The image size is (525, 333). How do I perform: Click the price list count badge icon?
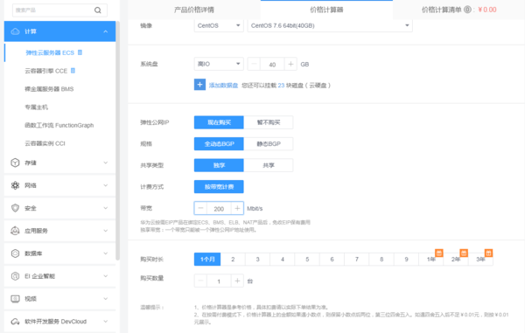467,10
